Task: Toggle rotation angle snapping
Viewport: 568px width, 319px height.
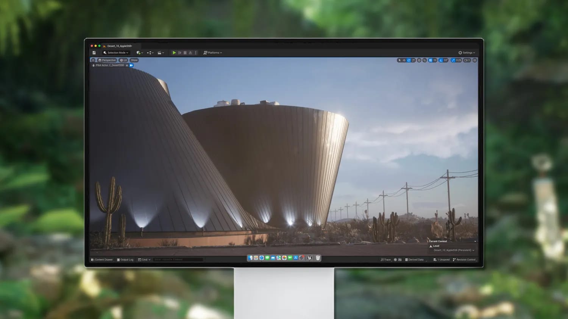Action: click(x=441, y=60)
